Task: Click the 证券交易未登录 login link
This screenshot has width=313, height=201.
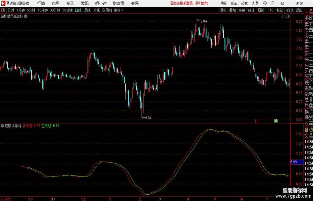Action: (182, 3)
